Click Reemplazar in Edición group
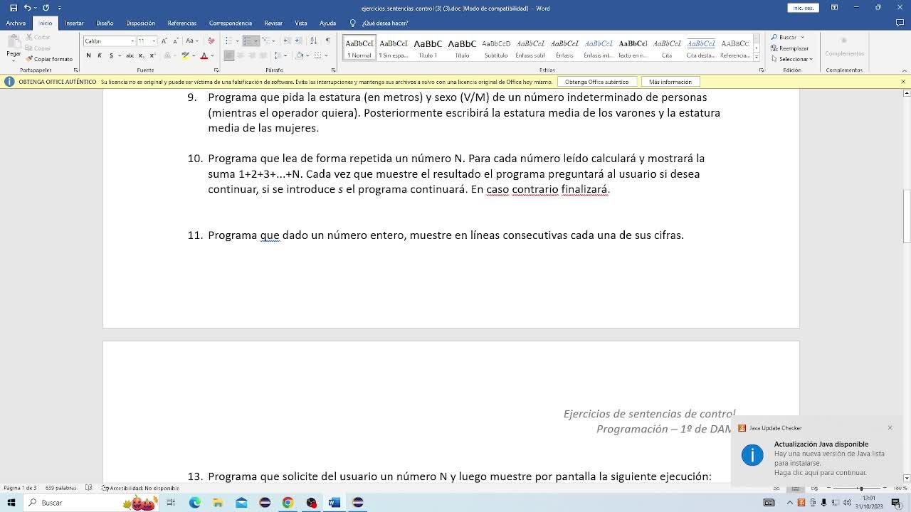The image size is (911, 512). (x=790, y=48)
